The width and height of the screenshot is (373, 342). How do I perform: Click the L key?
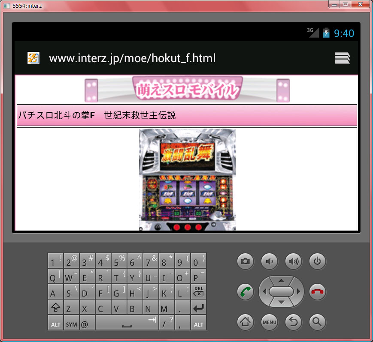click(183, 291)
